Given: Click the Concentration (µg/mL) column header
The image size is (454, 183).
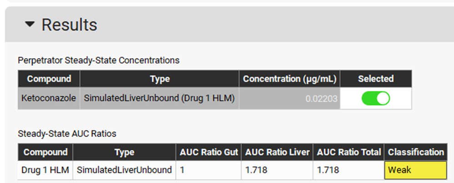Looking at the screenshot, I should (289, 79).
